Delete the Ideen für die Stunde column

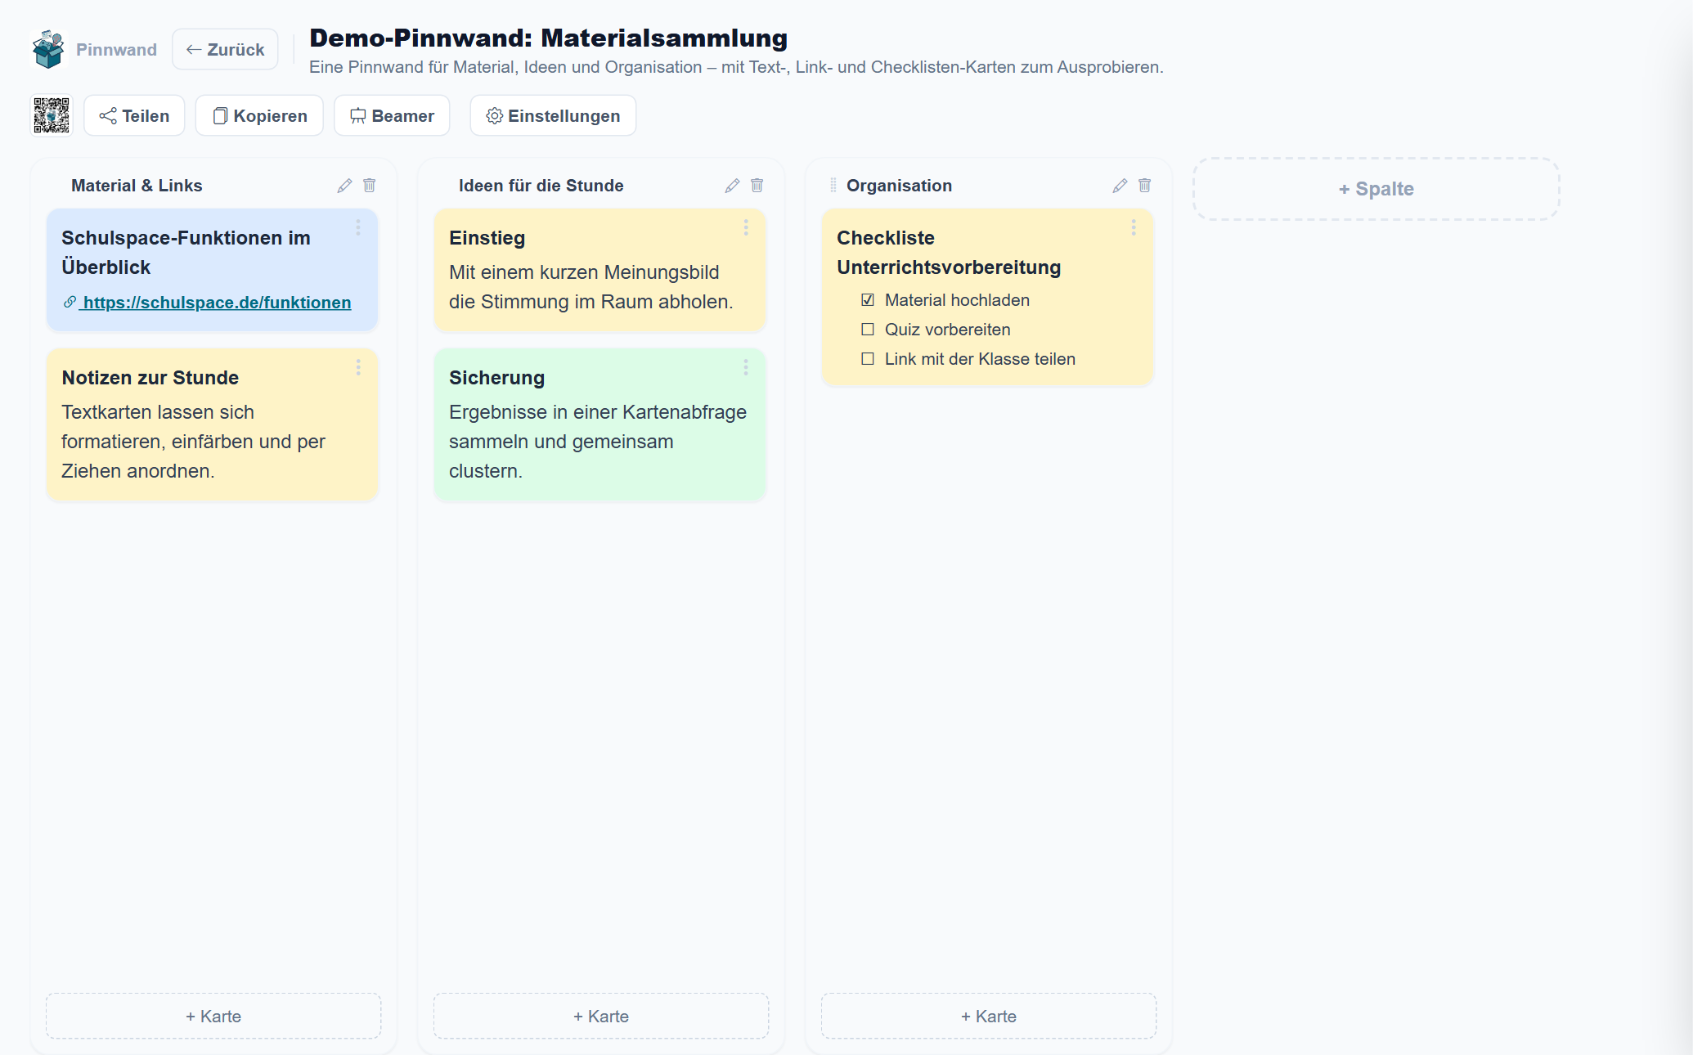click(x=757, y=186)
